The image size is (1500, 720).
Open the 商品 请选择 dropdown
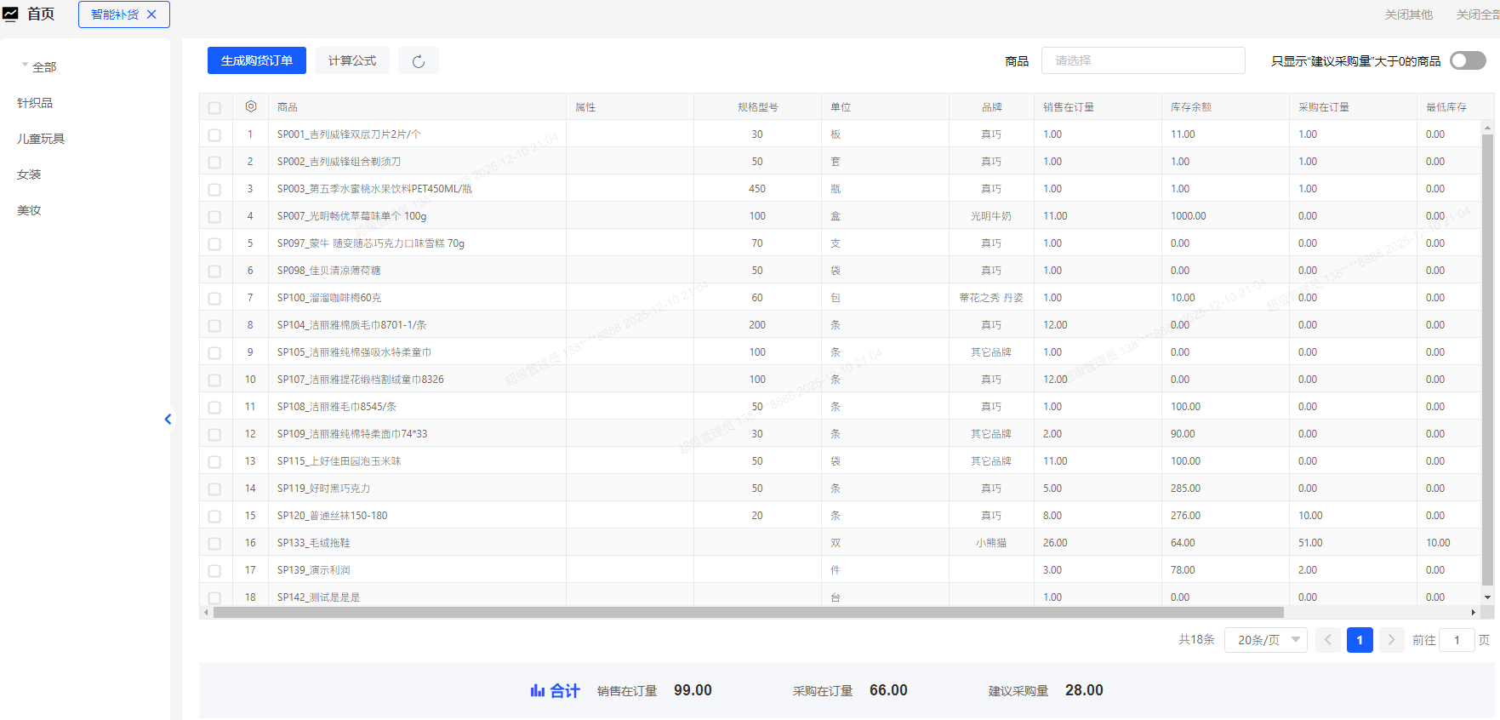(1143, 60)
